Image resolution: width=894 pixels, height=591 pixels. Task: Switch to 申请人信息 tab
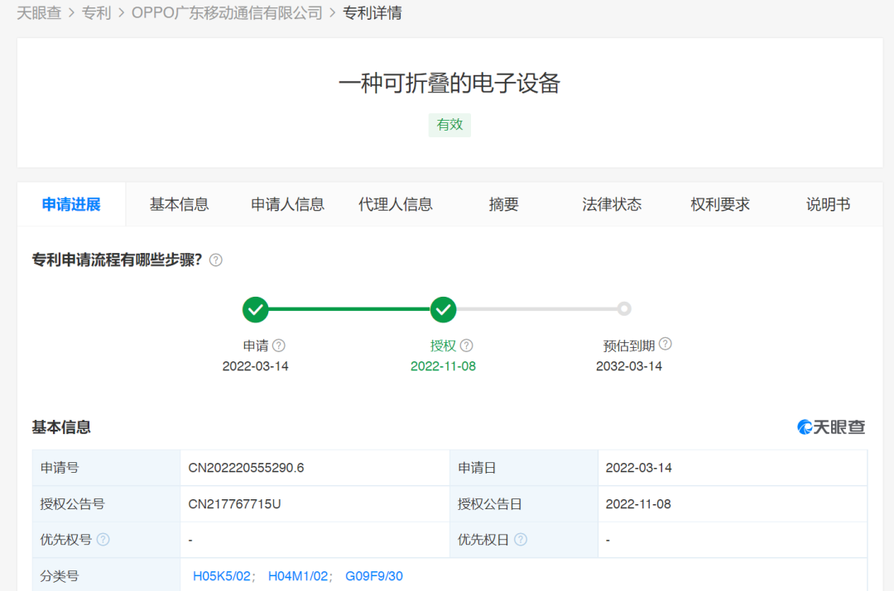pyautogui.click(x=287, y=204)
